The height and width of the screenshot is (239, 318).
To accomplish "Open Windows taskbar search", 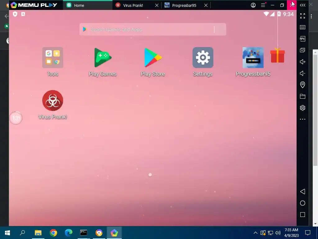I will [x=22, y=233].
